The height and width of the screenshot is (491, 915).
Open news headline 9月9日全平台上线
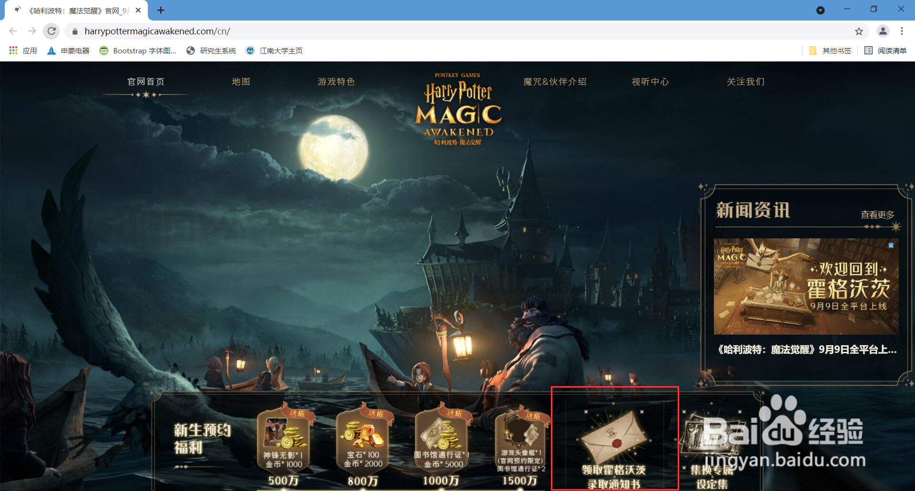point(807,350)
